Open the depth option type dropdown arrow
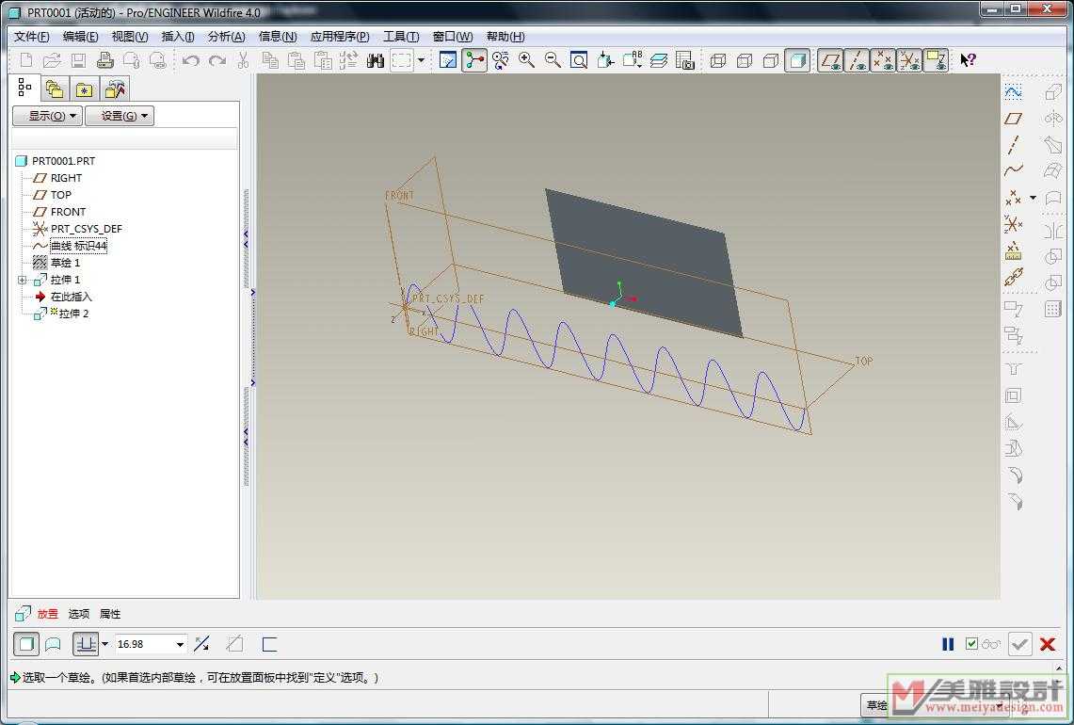Viewport: 1074px width, 725px height. (104, 644)
